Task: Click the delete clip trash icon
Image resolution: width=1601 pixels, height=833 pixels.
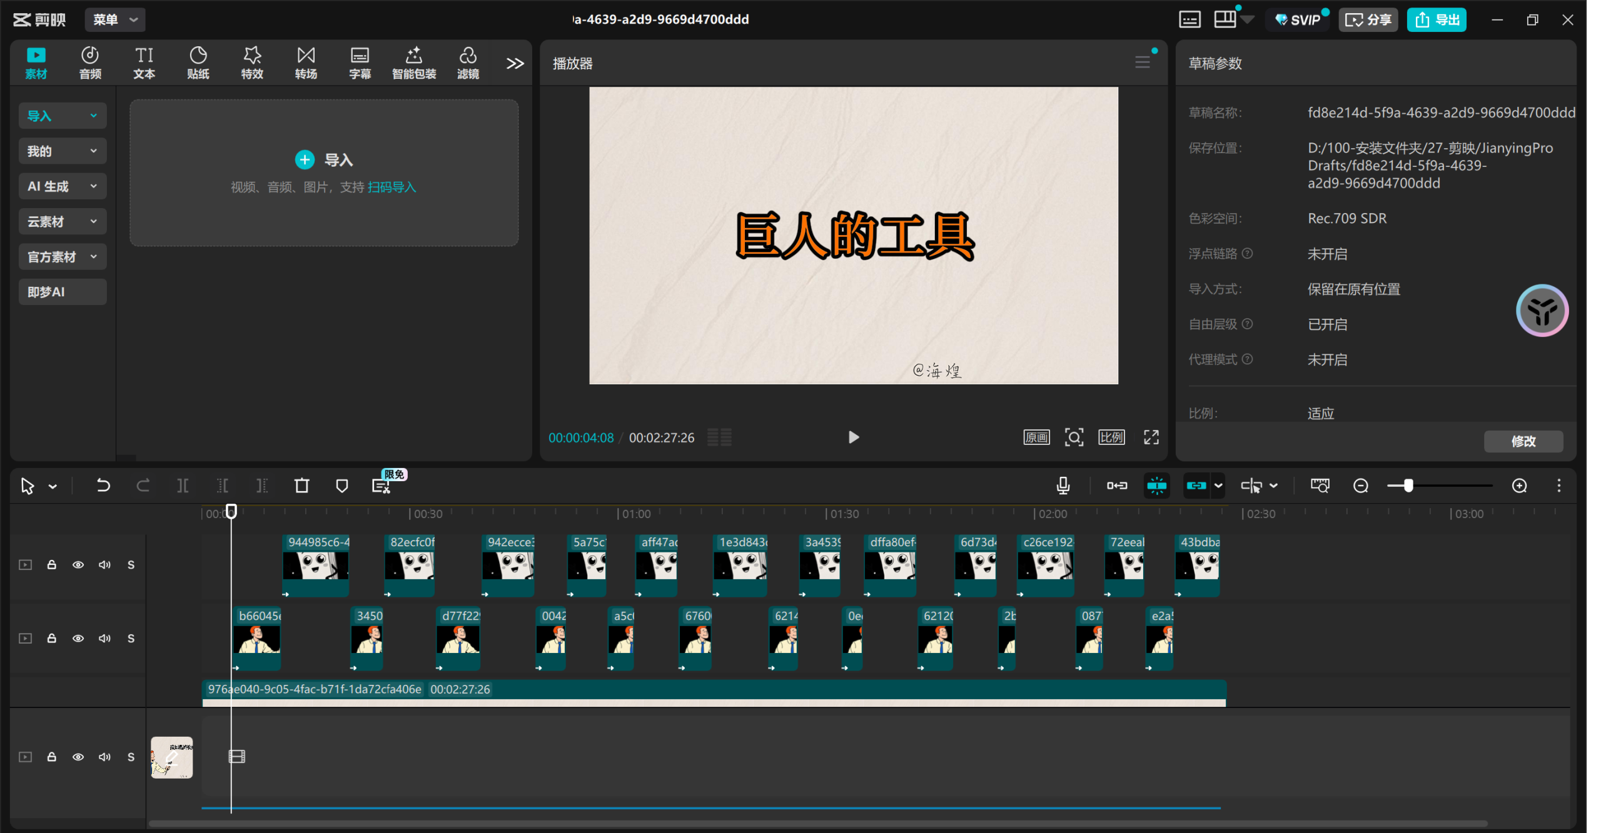Action: click(302, 486)
